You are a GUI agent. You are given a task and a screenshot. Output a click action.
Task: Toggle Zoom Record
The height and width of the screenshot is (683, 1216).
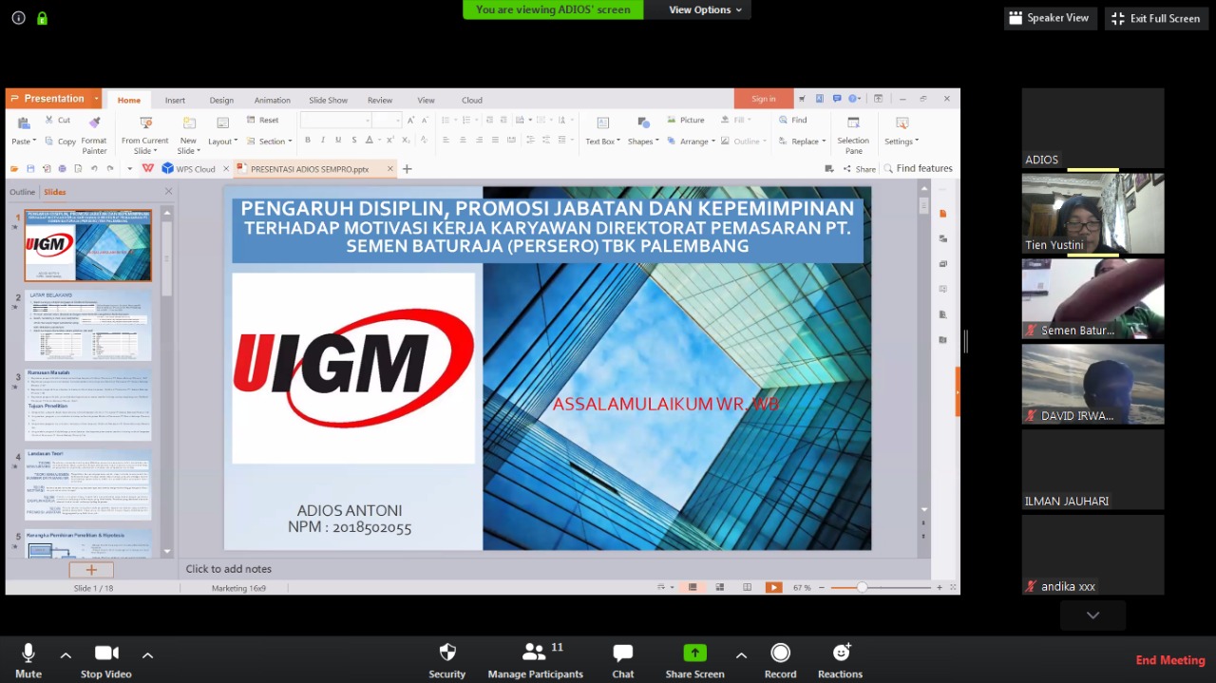click(780, 660)
